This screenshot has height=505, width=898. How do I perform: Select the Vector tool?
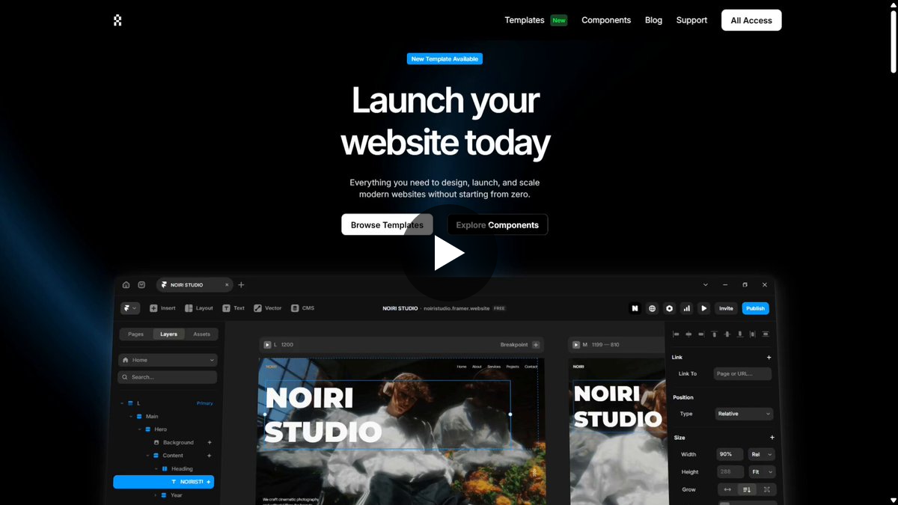[x=267, y=308]
